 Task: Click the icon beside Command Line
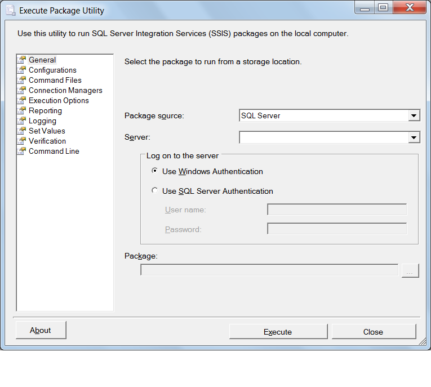[22, 151]
